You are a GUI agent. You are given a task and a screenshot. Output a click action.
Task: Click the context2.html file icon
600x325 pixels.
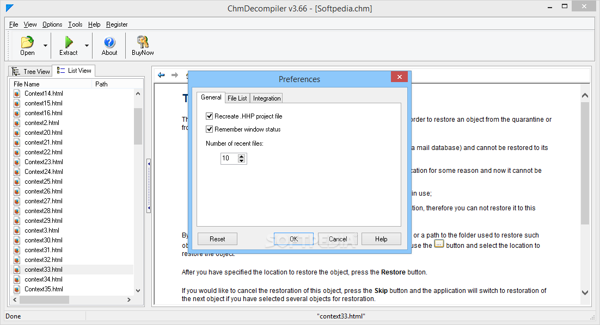coord(17,123)
